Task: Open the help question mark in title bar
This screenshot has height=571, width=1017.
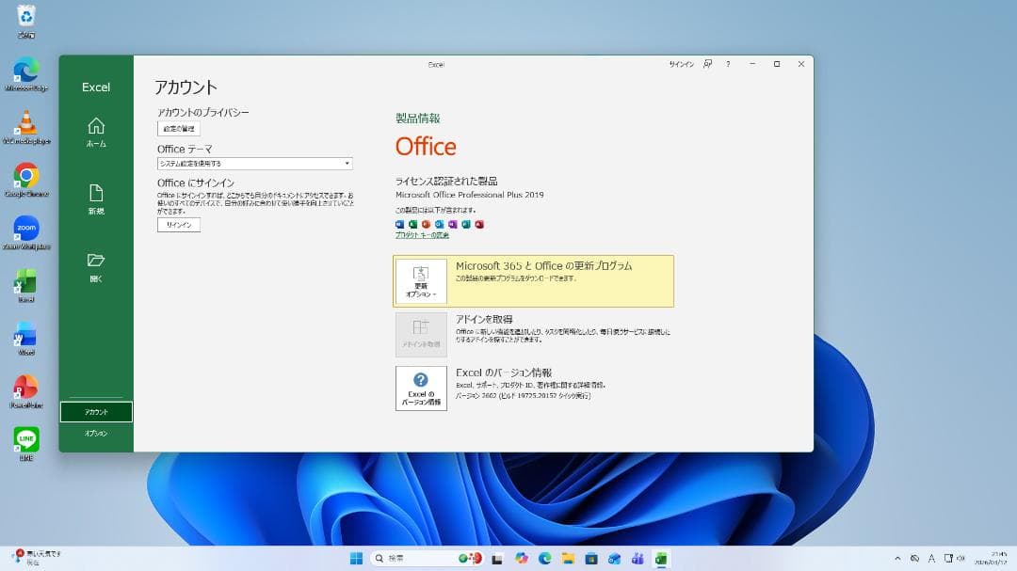Action: click(x=728, y=64)
